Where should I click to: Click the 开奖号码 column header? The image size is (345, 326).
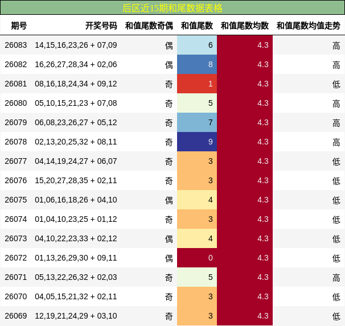(101, 26)
